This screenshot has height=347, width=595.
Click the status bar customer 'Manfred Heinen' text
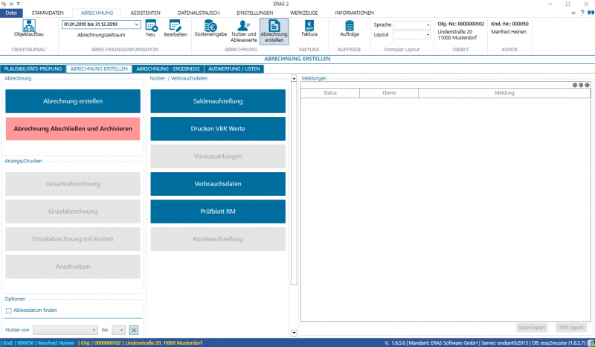[x=57, y=343]
